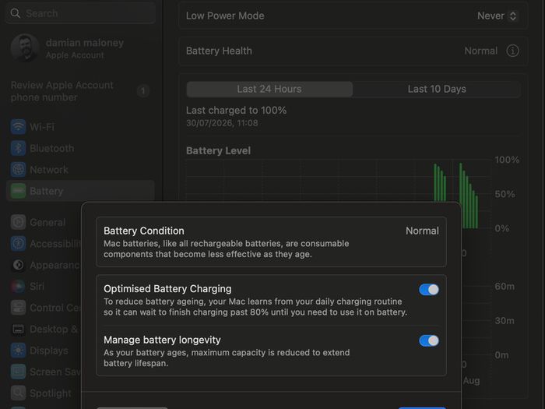
Task: Click the General gear icon
Action: pyautogui.click(x=18, y=222)
